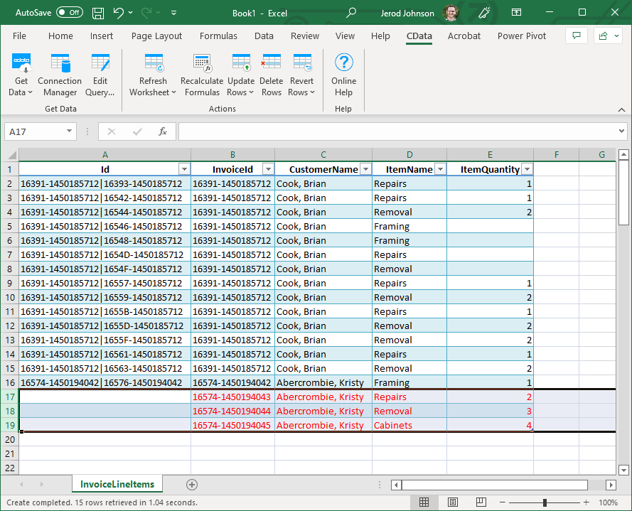Switch to the Power Pivot tab
The height and width of the screenshot is (511, 632).
click(522, 36)
